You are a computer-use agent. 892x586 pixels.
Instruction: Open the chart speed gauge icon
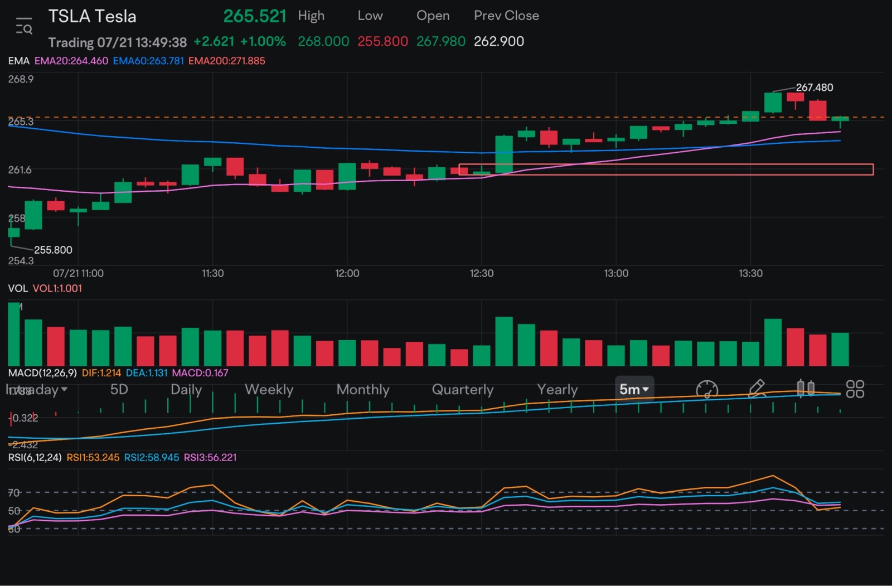pos(707,389)
